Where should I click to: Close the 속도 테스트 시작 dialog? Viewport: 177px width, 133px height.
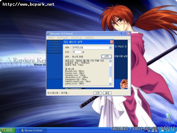click(x=112, y=42)
